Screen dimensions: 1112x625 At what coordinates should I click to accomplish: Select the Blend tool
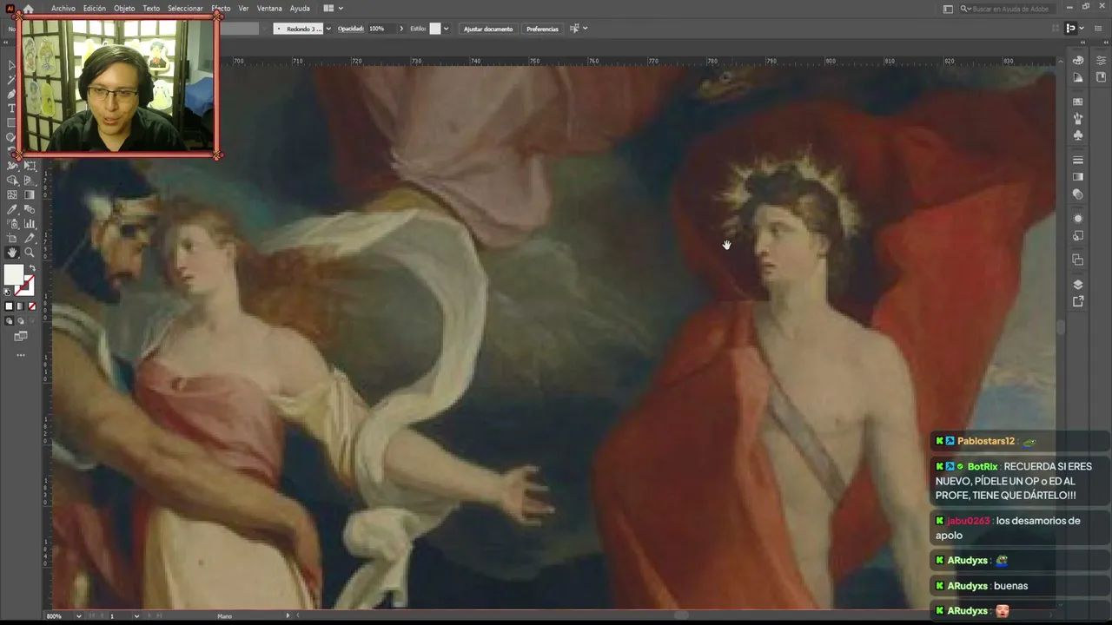(x=30, y=209)
